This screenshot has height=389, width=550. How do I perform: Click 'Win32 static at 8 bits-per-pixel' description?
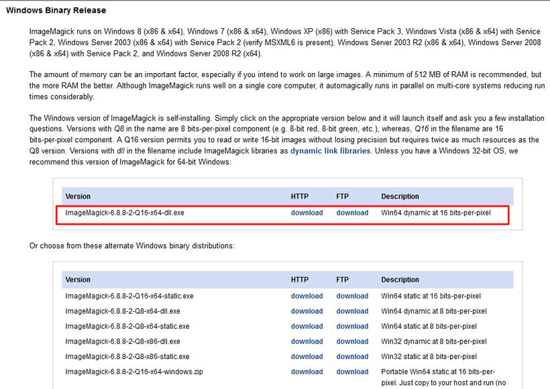(x=429, y=356)
